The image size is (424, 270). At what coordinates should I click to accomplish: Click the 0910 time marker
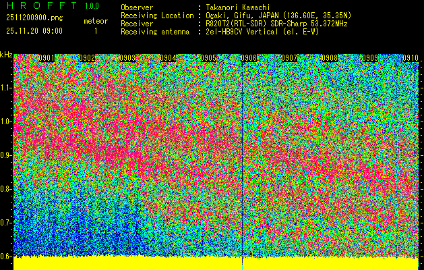(x=411, y=58)
